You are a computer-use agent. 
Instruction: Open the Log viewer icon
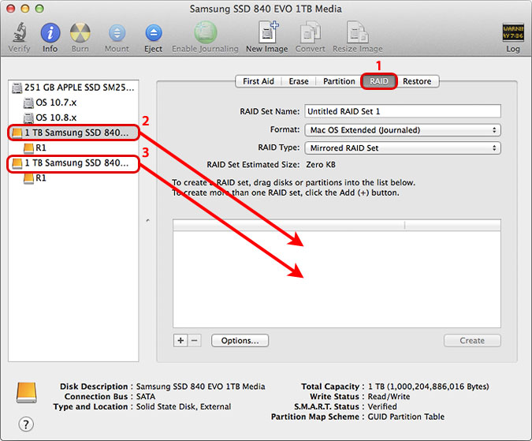(x=512, y=33)
